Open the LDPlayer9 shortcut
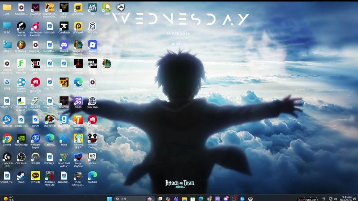This screenshot has height=201, width=358. click(x=78, y=28)
